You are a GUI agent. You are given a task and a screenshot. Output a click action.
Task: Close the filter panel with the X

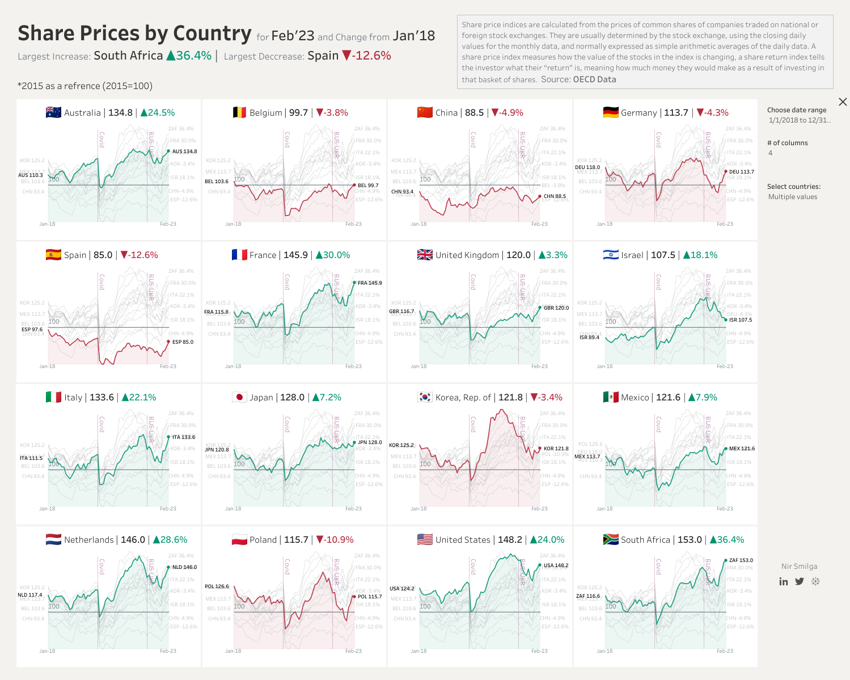(x=843, y=102)
